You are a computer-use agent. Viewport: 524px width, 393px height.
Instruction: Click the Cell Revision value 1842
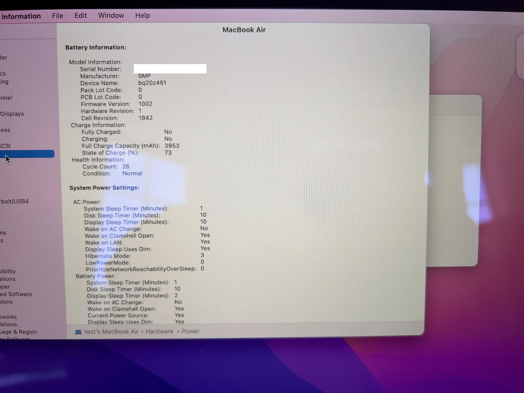coord(146,118)
